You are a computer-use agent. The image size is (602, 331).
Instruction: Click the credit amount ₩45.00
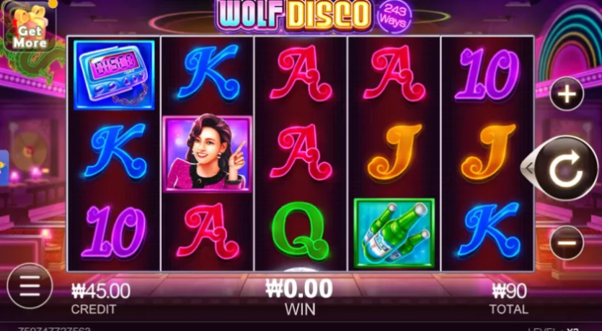click(101, 291)
